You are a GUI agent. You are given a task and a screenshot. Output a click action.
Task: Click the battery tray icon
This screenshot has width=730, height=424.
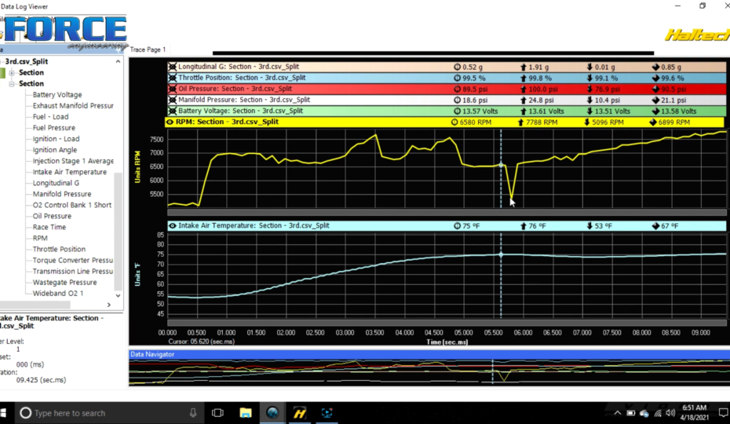pos(631,413)
